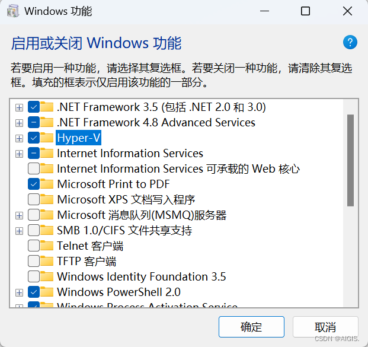Uncheck the Hyper-V checkbox
The width and height of the screenshot is (368, 347).
(34, 138)
